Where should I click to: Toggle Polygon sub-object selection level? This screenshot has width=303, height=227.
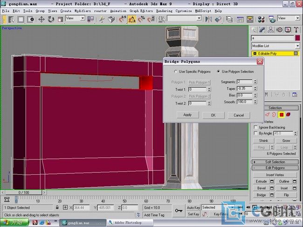[x=282, y=115]
